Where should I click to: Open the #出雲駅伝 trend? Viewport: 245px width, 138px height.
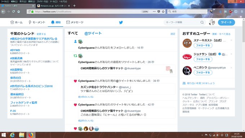(17, 70)
